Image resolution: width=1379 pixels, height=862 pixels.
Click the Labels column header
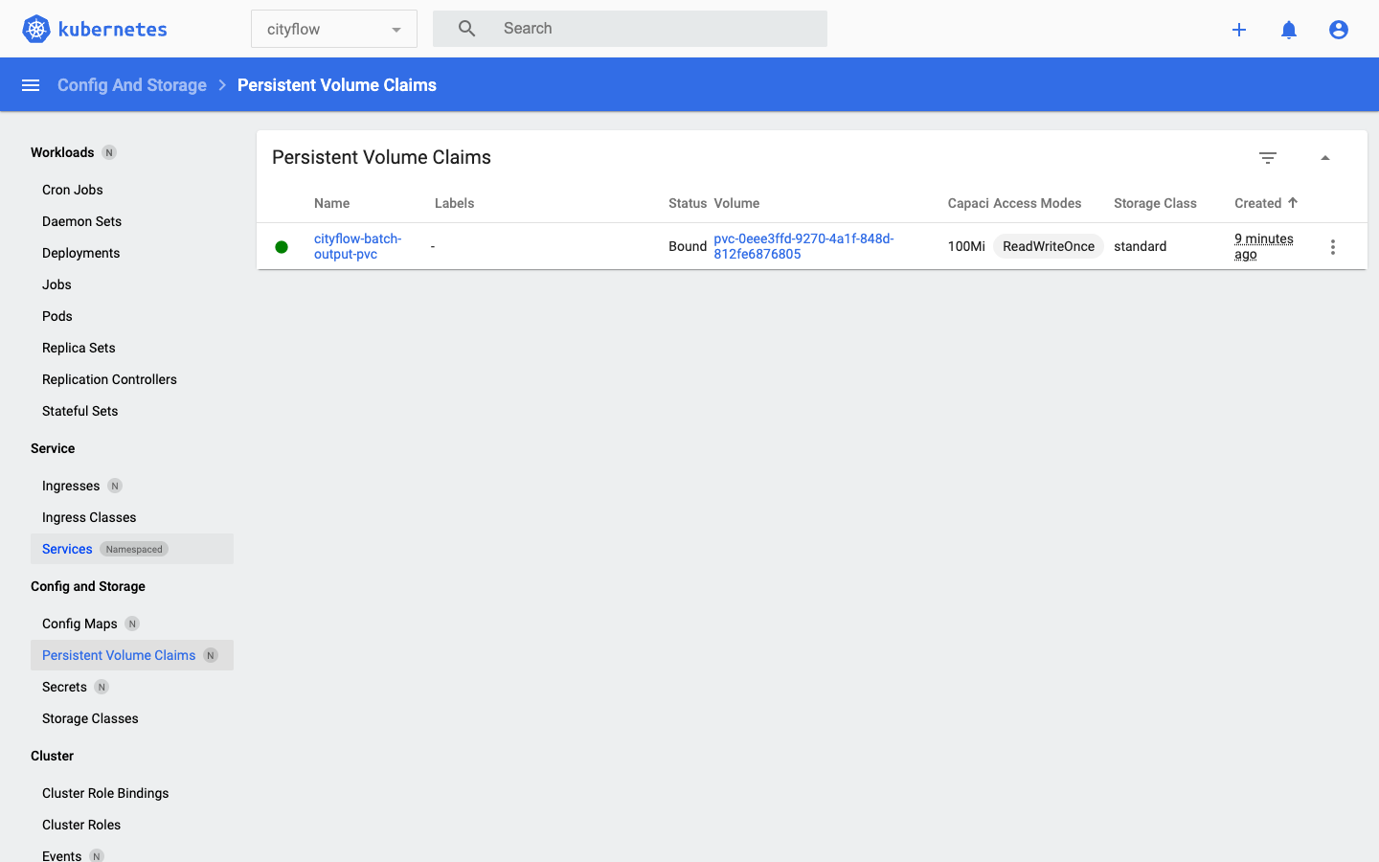click(x=455, y=203)
